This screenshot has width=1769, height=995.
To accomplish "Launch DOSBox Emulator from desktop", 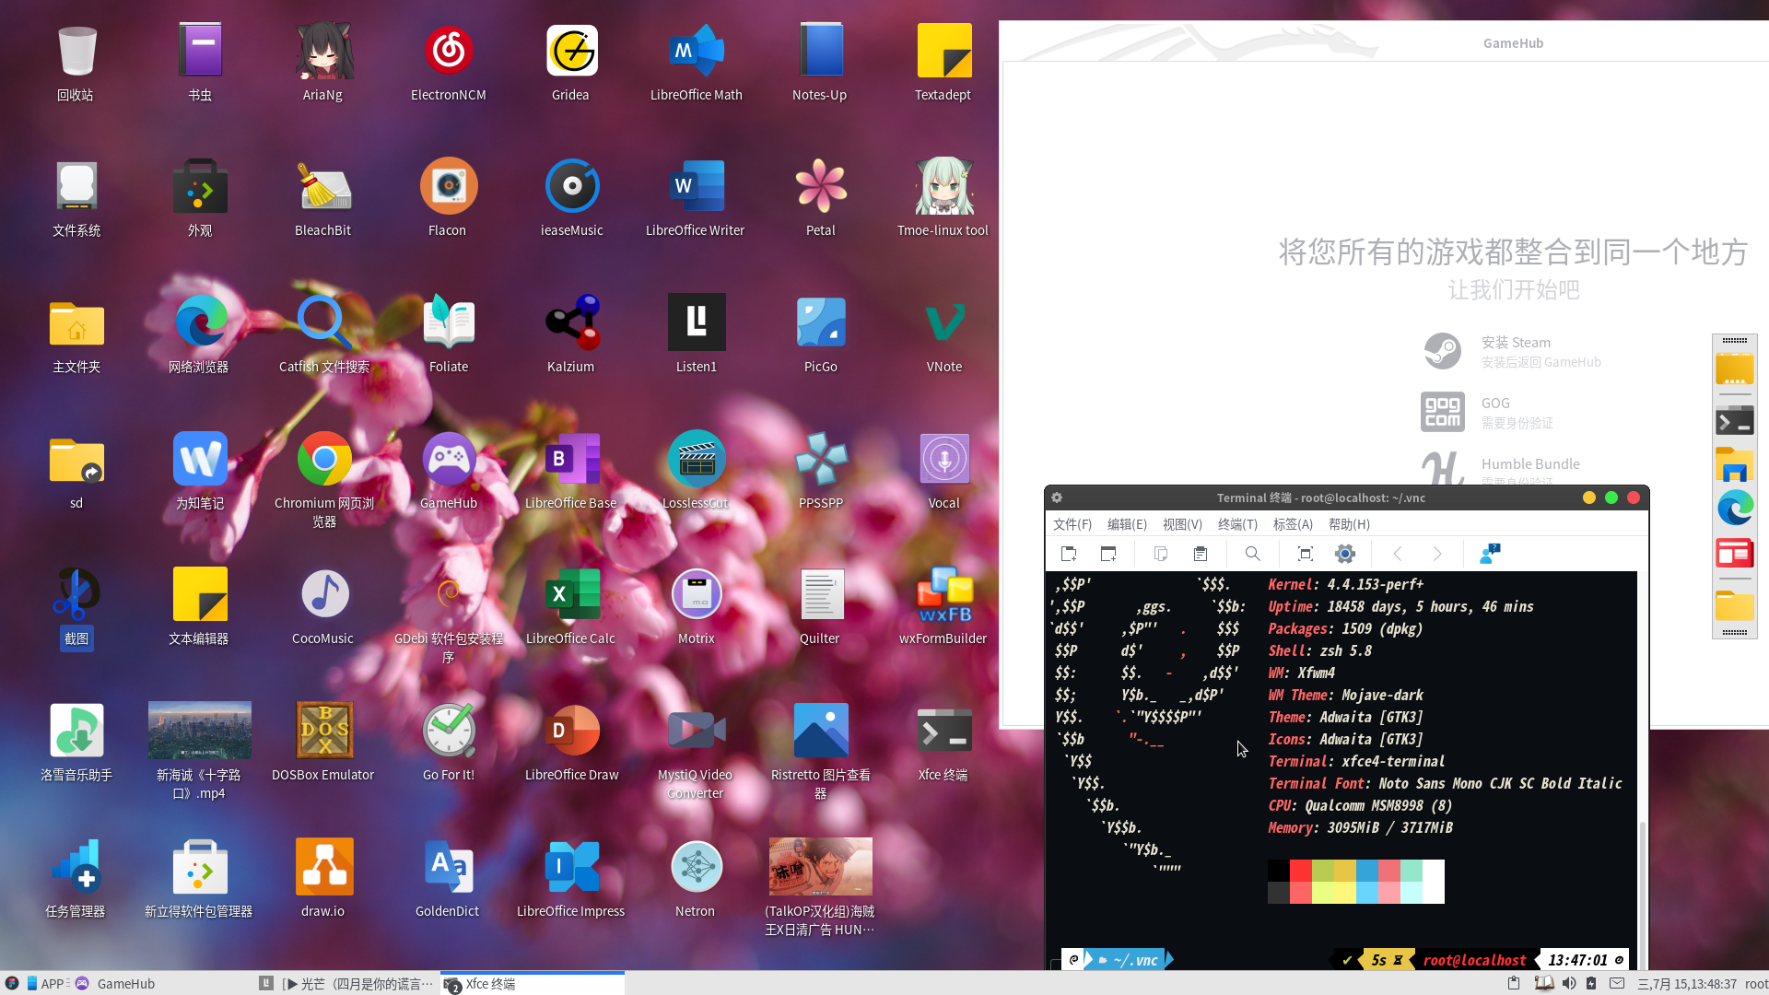I will coord(323,742).
